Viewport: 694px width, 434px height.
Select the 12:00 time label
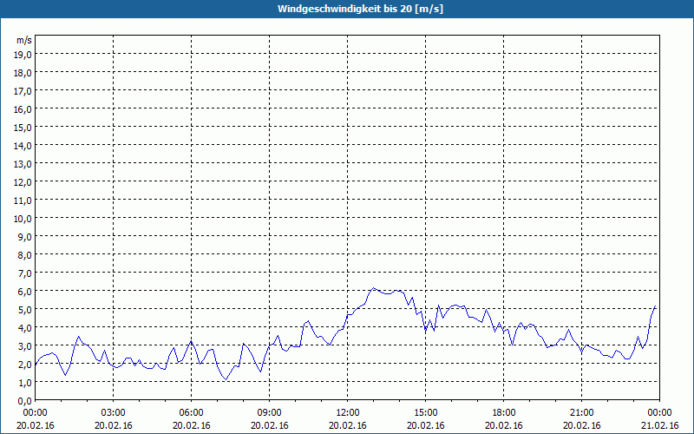[348, 413]
